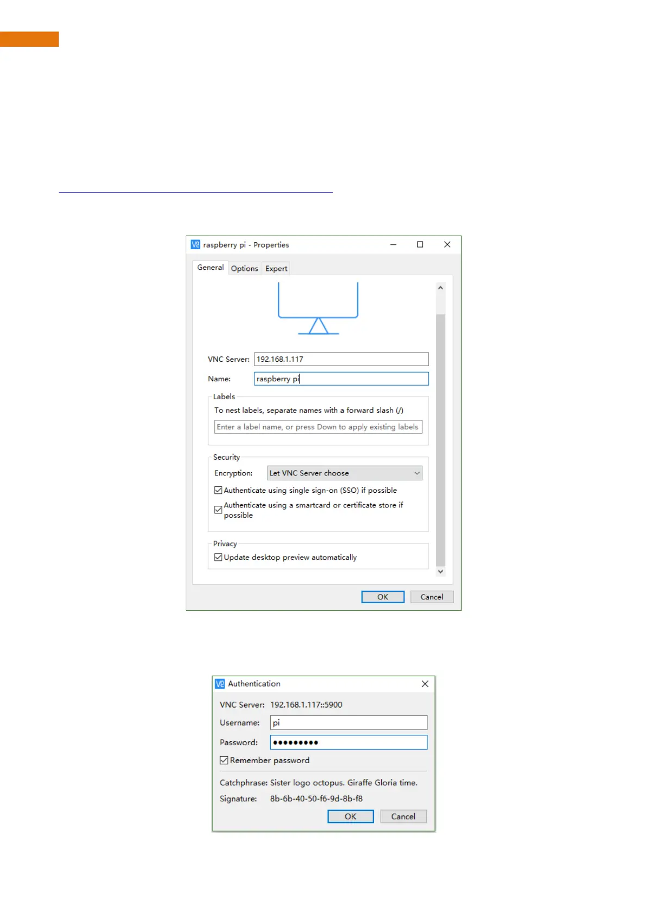Click the Username field in Authentication

(x=349, y=722)
